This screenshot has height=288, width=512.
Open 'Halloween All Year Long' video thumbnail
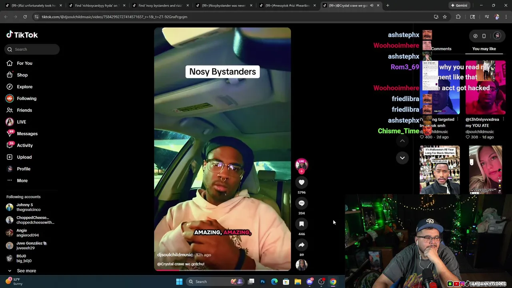[x=440, y=170]
